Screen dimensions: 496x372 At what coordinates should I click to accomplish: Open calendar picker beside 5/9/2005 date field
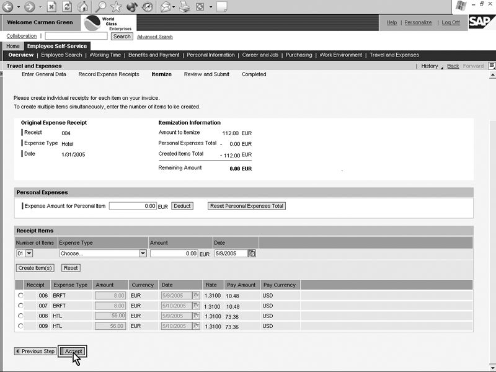(252, 253)
